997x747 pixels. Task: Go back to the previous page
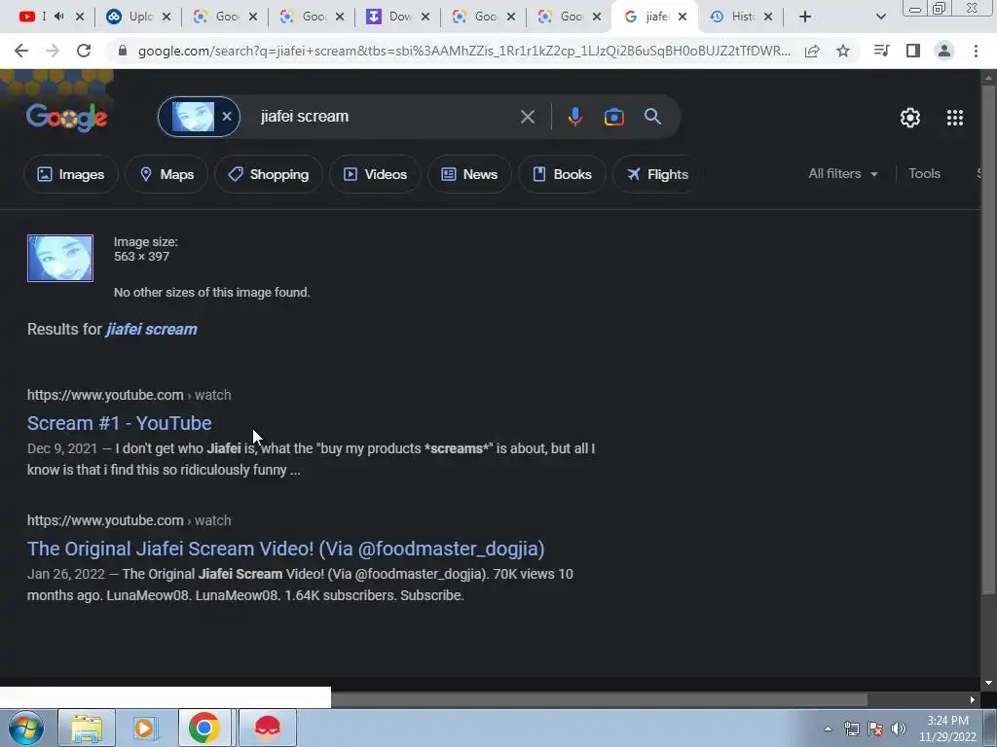(21, 51)
